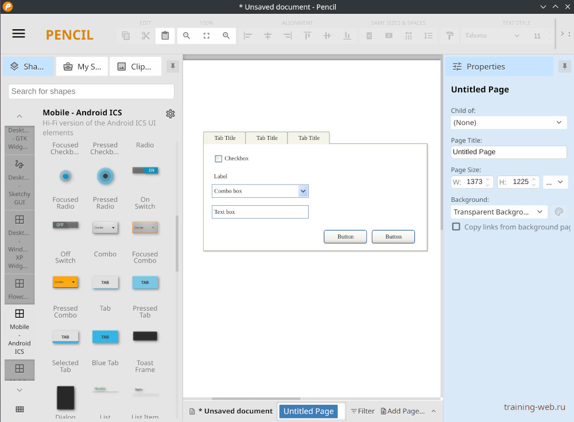
Task: Select the Blue Tab shape
Action: click(105, 337)
